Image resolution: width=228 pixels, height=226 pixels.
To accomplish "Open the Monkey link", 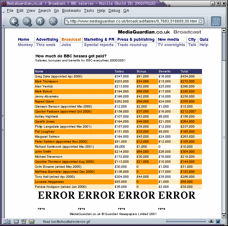I will (25, 45).
